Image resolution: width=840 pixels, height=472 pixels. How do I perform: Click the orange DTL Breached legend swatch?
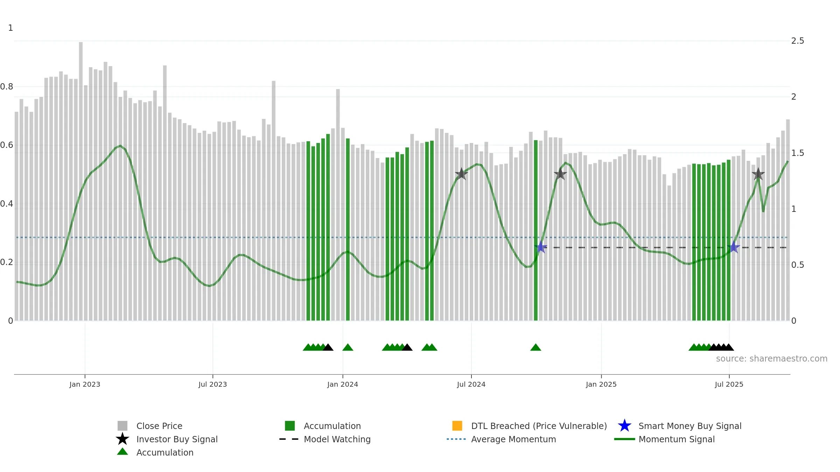pyautogui.click(x=457, y=426)
